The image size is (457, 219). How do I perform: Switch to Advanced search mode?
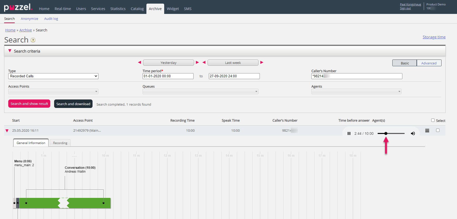point(429,63)
